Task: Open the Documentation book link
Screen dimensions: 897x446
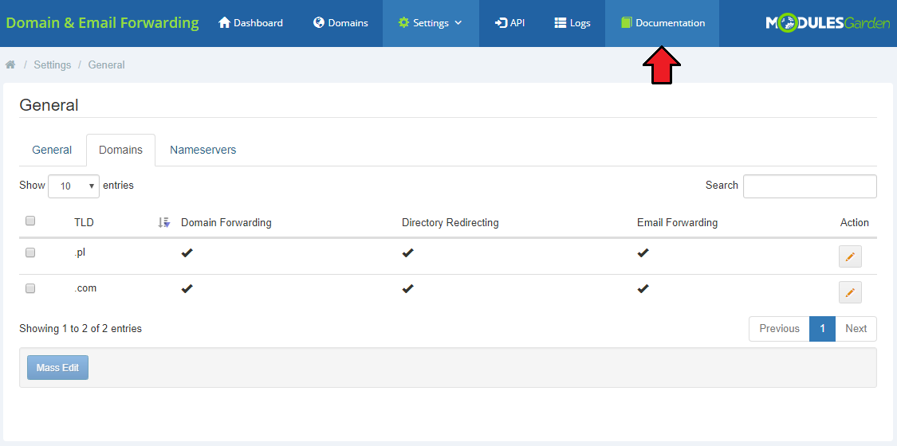Action: (663, 23)
